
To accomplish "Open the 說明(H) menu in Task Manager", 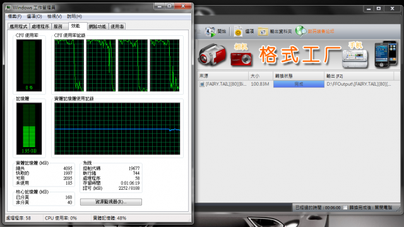I will 74,16.
